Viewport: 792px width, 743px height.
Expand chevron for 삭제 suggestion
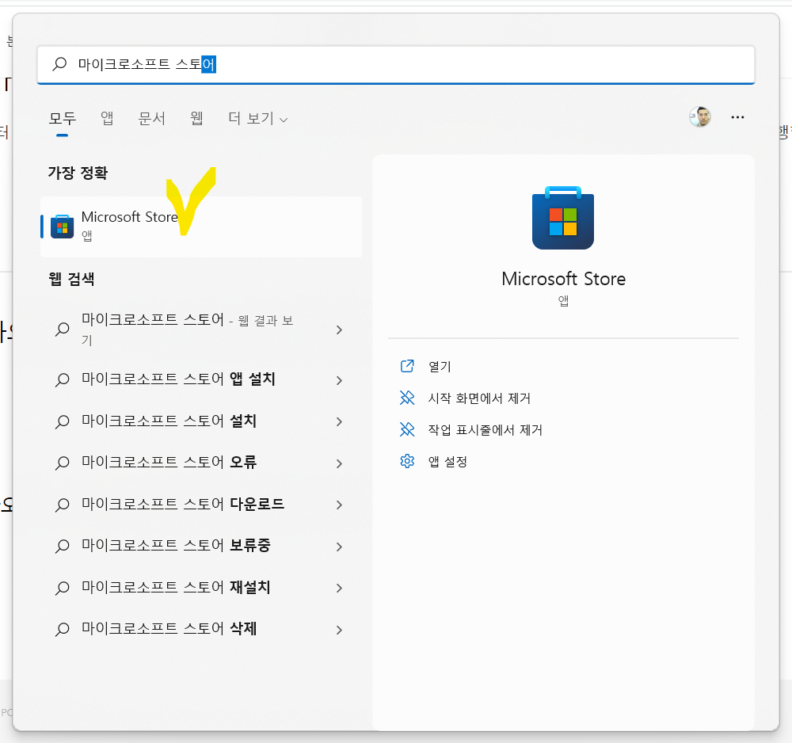pos(340,630)
